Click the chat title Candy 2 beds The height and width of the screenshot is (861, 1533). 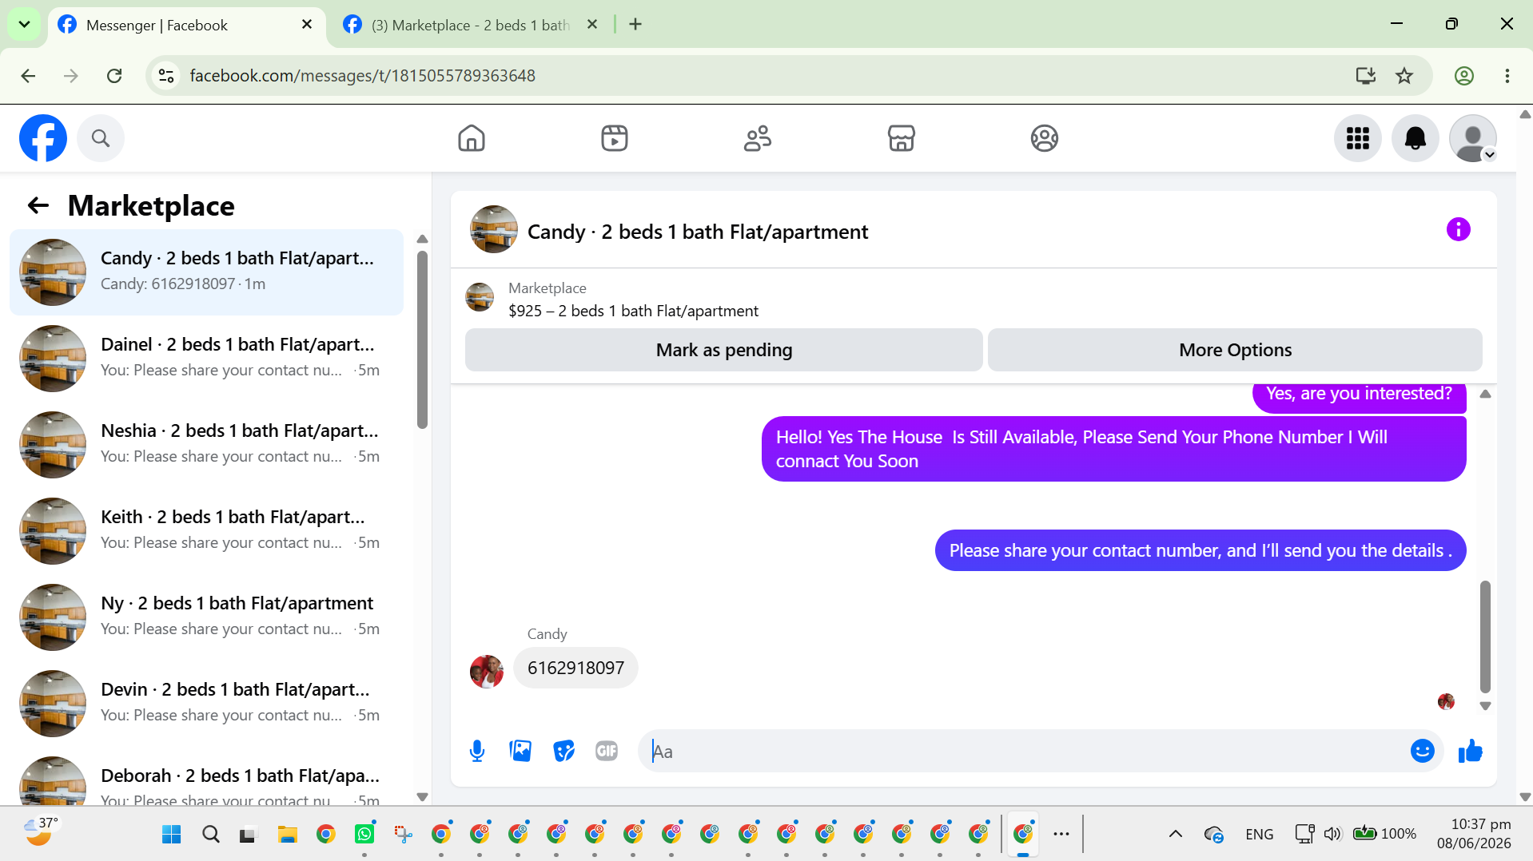click(x=698, y=232)
